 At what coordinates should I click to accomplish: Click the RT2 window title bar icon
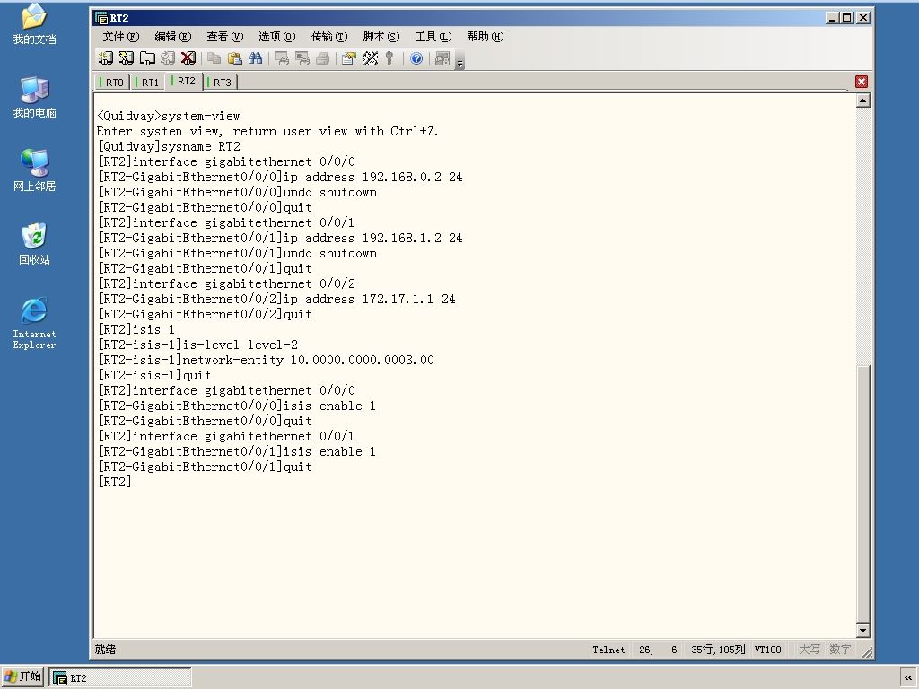pyautogui.click(x=101, y=18)
